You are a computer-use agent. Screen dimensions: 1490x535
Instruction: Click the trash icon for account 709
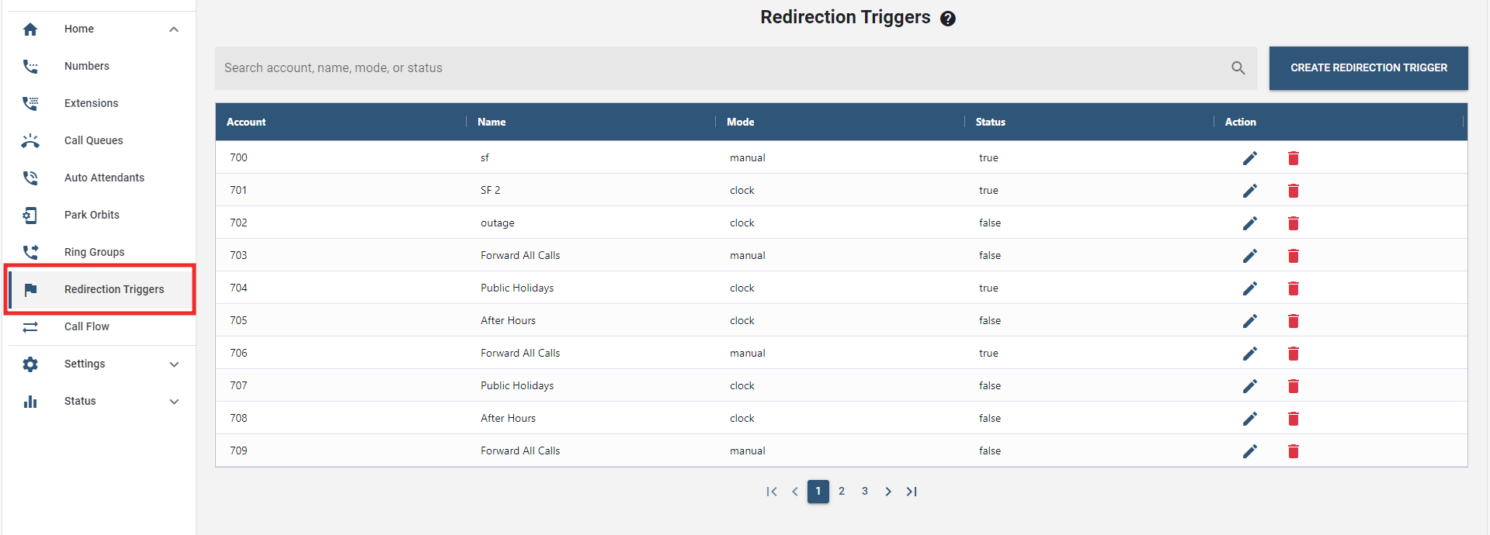[x=1293, y=451]
